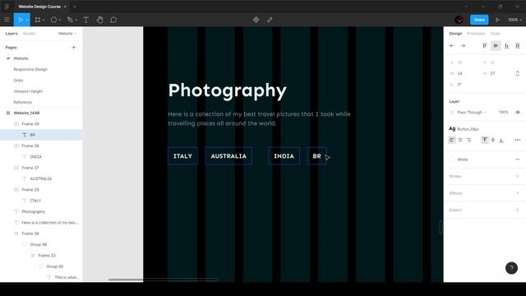
Task: Select the Hand tool
Action: [x=99, y=20]
